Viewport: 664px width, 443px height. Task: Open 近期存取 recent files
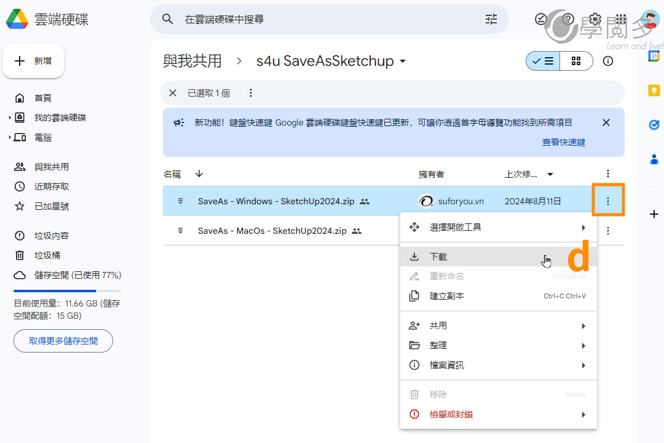point(52,186)
